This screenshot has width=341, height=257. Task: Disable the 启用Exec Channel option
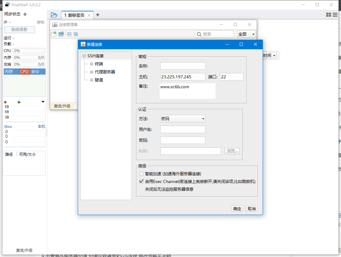[141, 181]
